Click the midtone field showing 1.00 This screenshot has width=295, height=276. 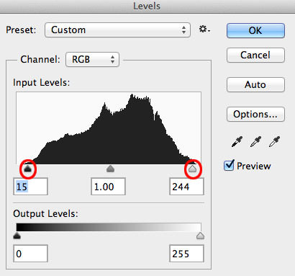(108, 187)
